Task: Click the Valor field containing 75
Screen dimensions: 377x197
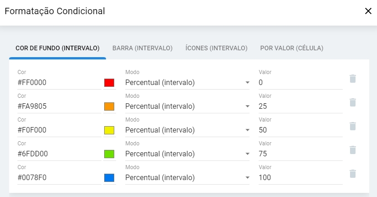Action: click(300, 154)
